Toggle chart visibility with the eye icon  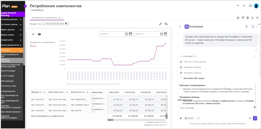[39, 34]
